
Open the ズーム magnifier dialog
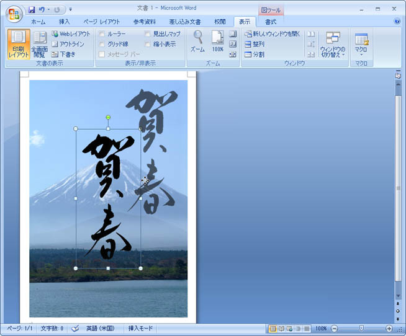point(197,42)
